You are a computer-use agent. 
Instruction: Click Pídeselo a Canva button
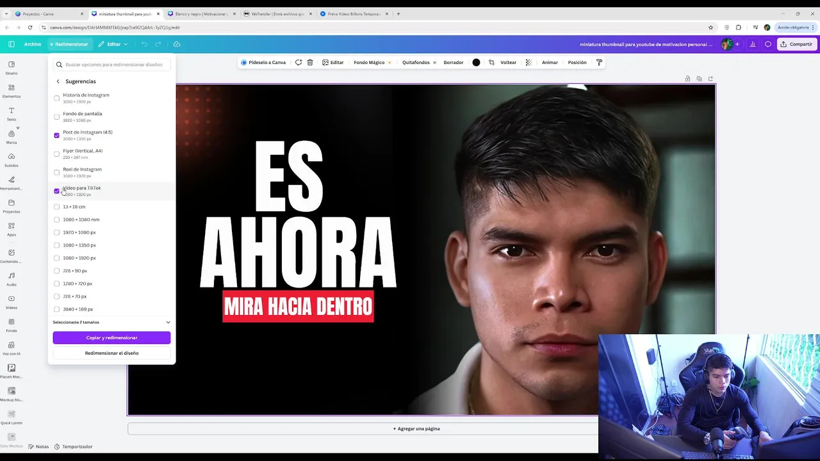[263, 62]
